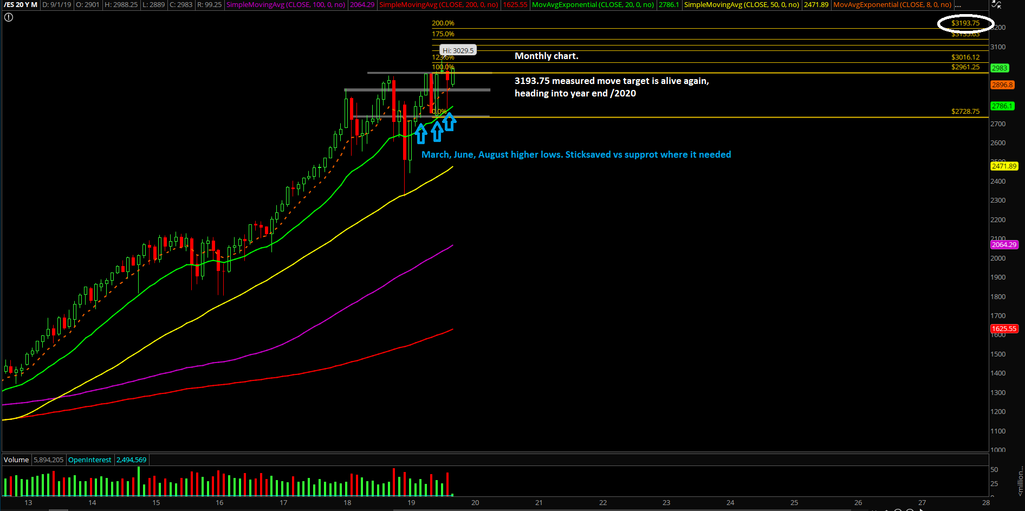Viewport: 1025px width, 511px height.
Task: Select the $3016.12 price level label
Action: tap(965, 57)
